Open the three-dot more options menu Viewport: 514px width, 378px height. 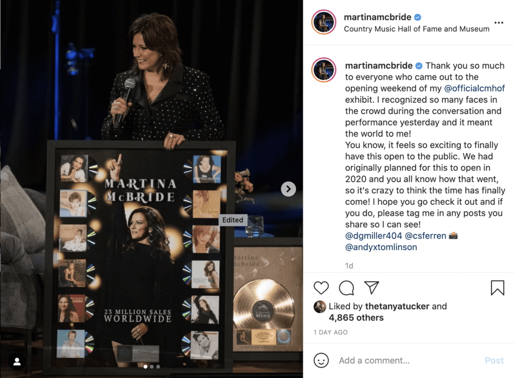click(x=498, y=23)
